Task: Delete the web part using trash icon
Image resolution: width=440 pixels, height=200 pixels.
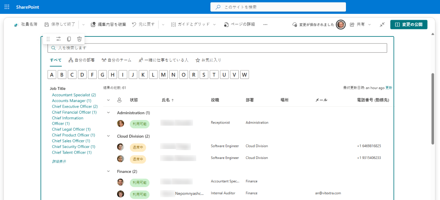Action: pos(79,39)
